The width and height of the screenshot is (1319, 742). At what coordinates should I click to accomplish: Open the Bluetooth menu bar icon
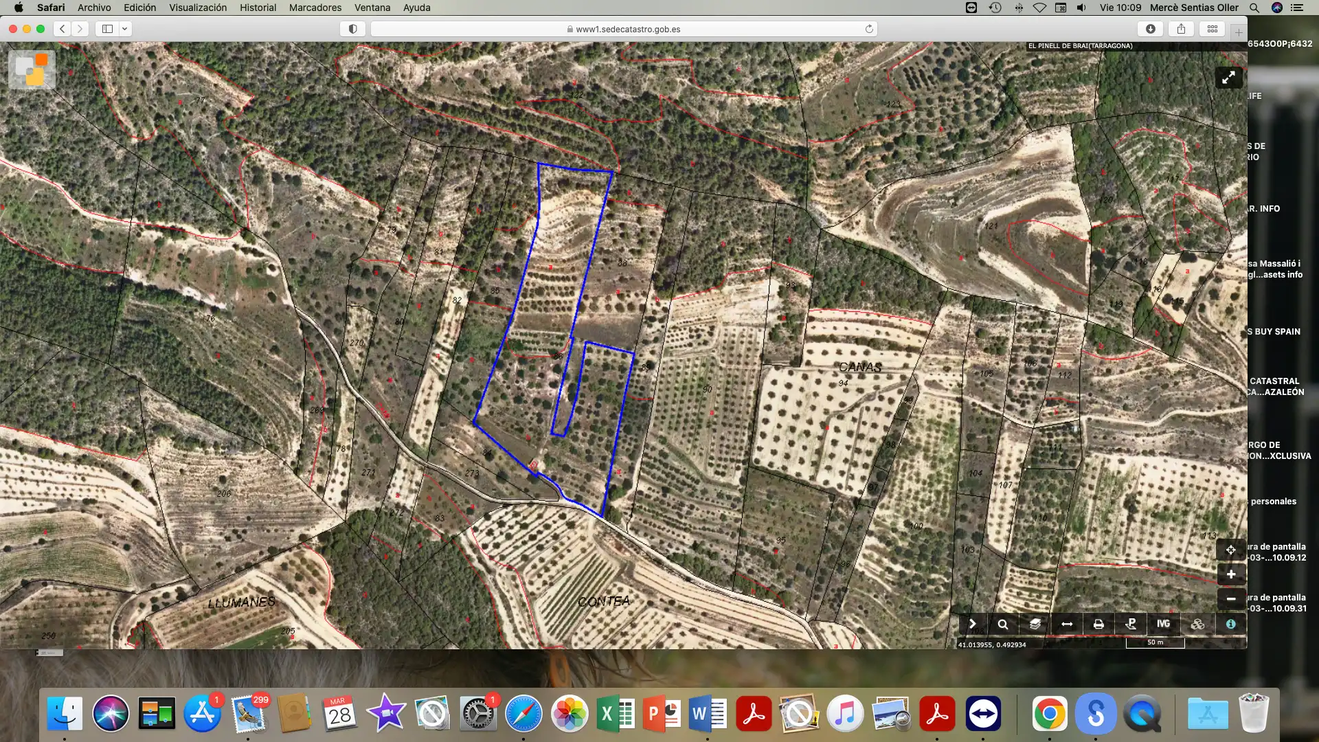click(1018, 8)
